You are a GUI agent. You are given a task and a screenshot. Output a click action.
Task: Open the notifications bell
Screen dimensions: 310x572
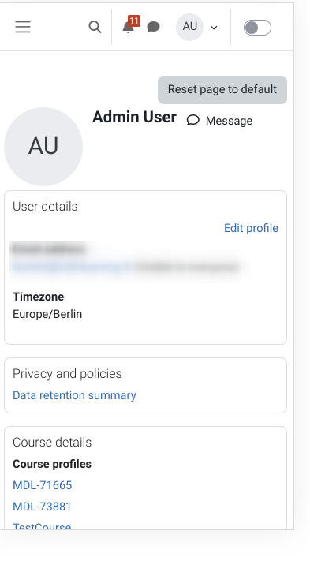(x=128, y=28)
